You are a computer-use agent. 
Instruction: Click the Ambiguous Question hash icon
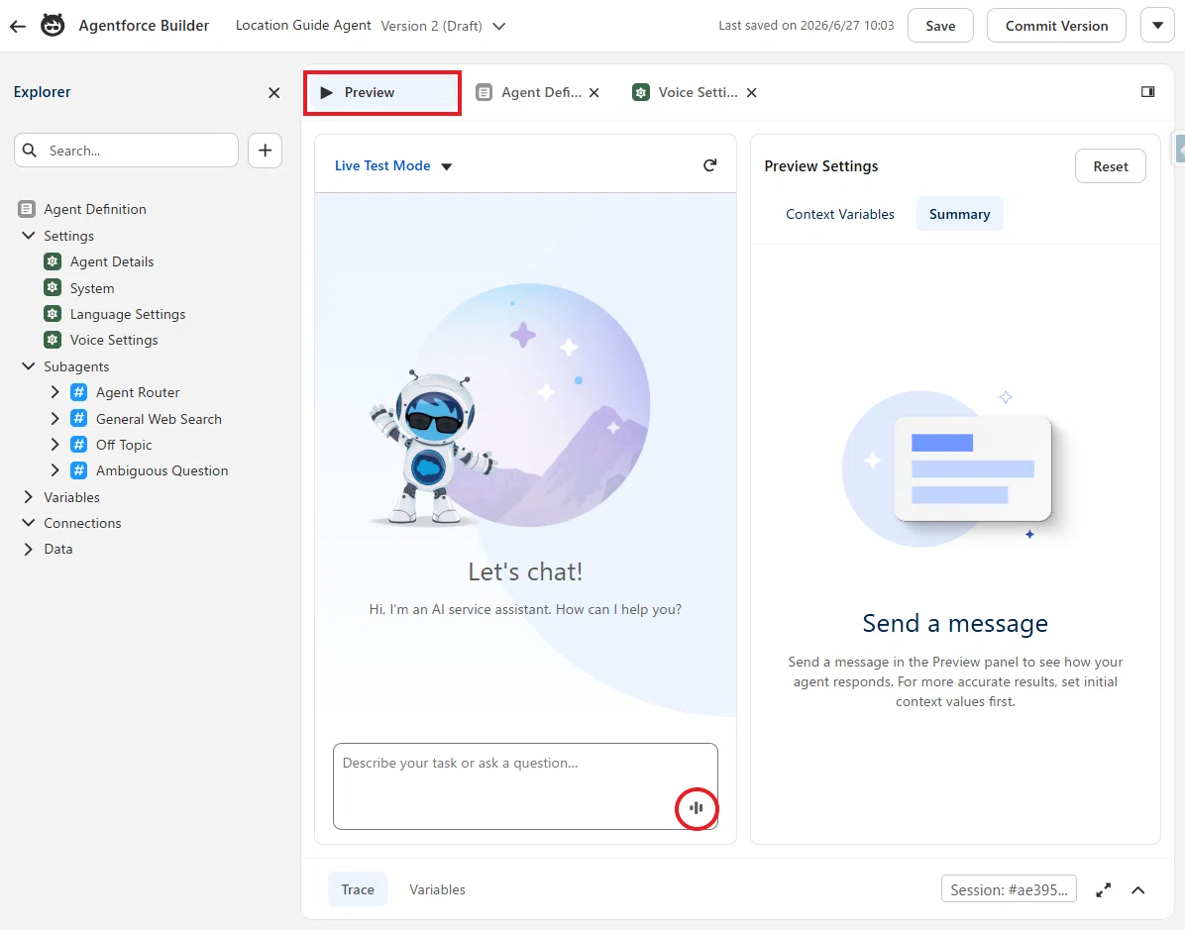(x=78, y=469)
